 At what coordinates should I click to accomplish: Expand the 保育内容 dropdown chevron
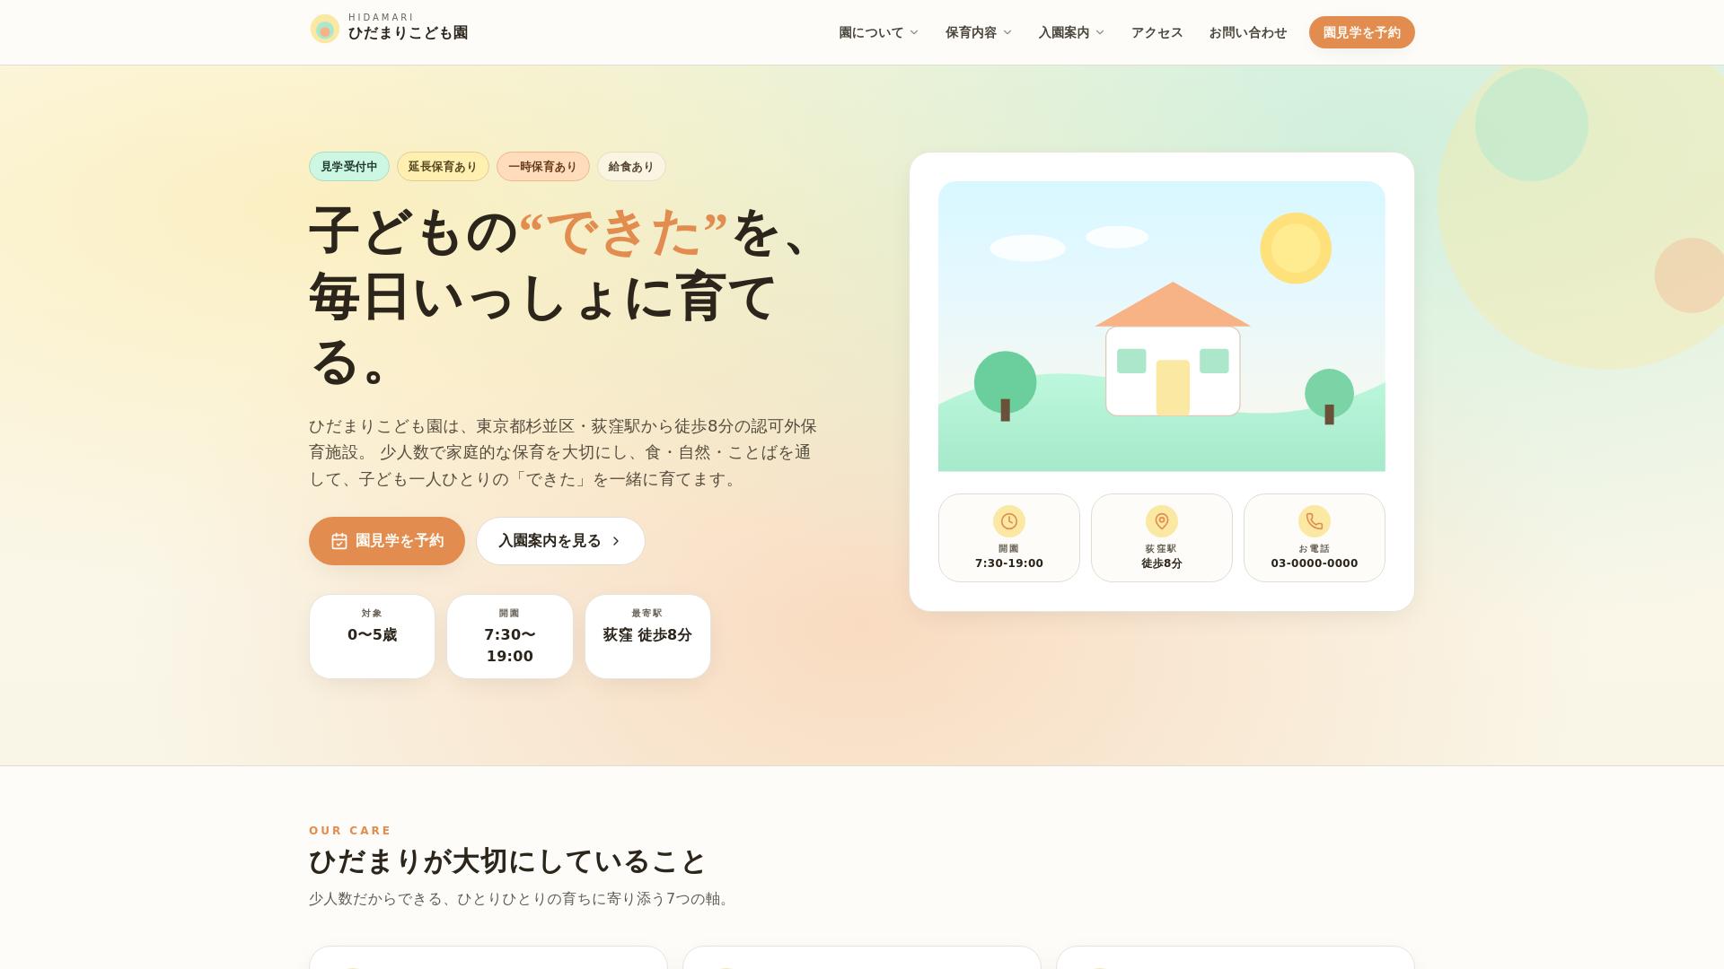click(1007, 32)
